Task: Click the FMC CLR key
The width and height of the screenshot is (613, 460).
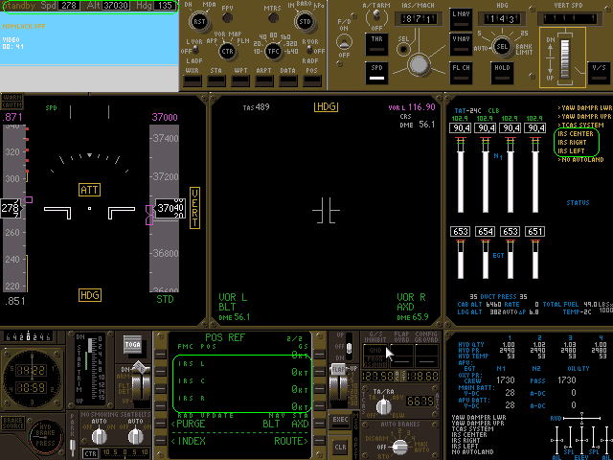Action: [x=340, y=448]
